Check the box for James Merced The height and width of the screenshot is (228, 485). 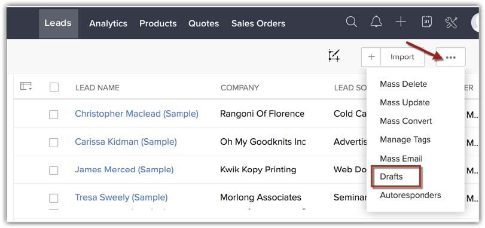(53, 170)
